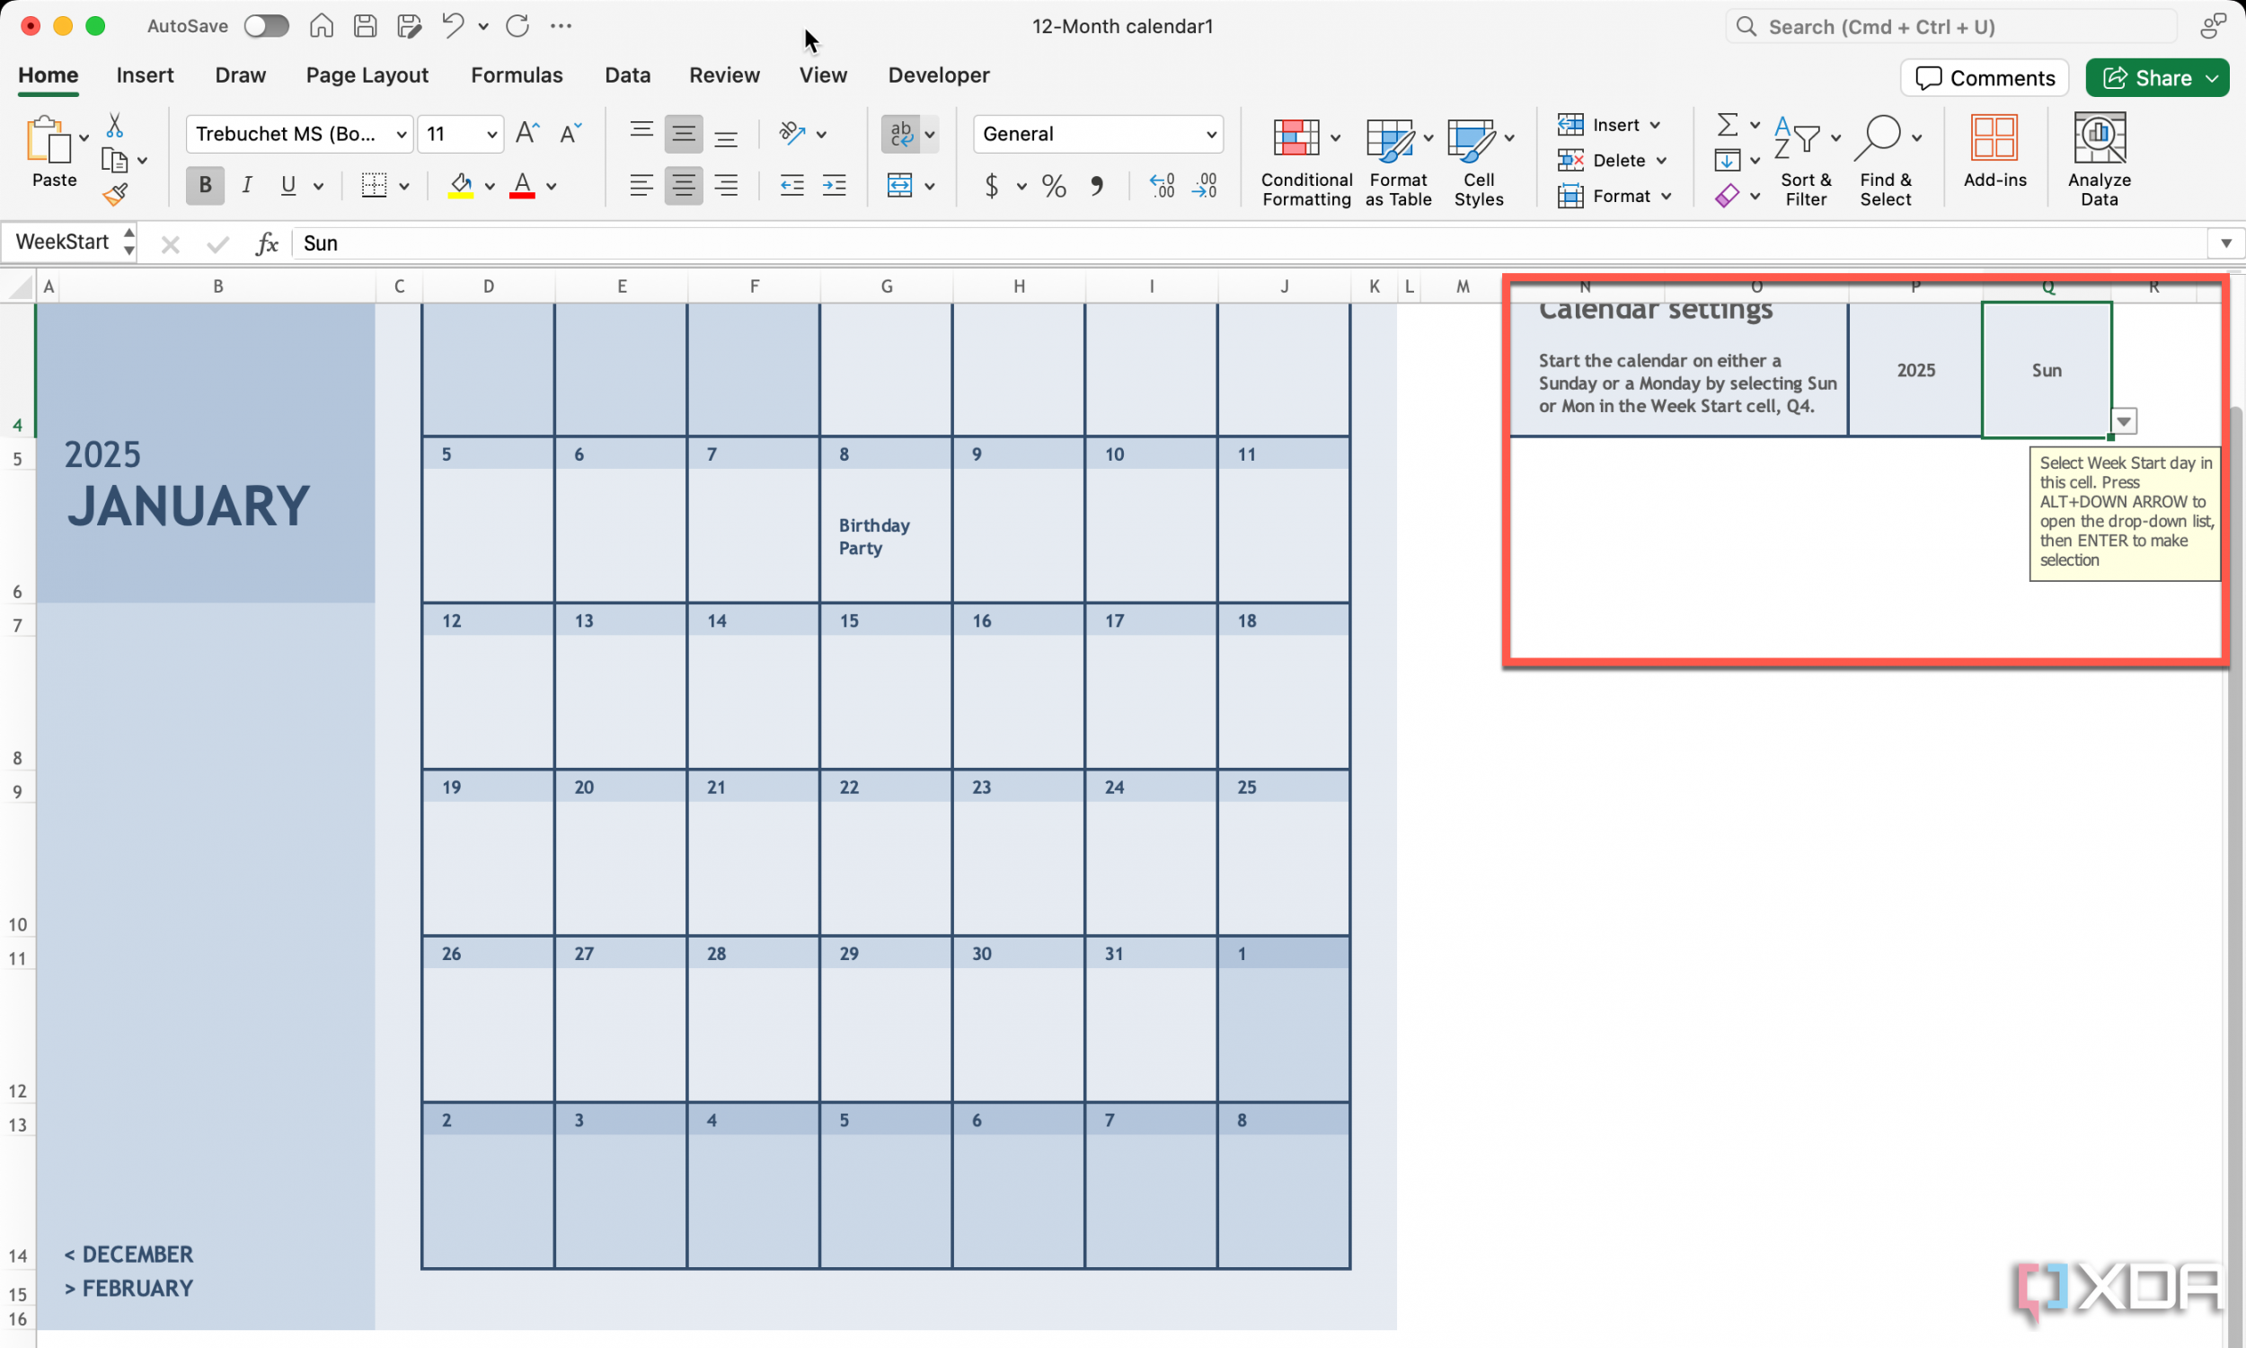Screen dimensions: 2246x1348
Task: Click the Bold formatting icon
Action: [x=204, y=186]
